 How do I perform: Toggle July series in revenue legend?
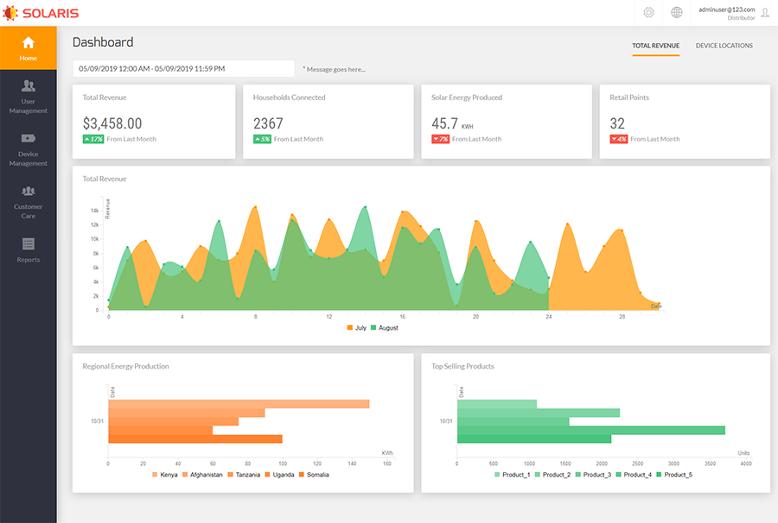356,328
